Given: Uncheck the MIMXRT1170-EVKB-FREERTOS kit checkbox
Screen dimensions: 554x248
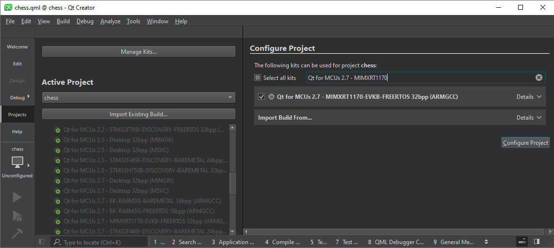Looking at the screenshot, I should (262, 97).
